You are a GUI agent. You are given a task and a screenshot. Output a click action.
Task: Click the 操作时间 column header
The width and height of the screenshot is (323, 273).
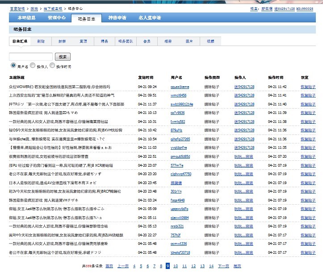tap(276, 77)
